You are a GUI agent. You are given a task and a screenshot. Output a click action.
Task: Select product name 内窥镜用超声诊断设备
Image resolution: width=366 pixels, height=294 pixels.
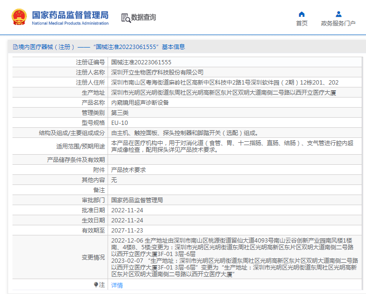pos(140,103)
